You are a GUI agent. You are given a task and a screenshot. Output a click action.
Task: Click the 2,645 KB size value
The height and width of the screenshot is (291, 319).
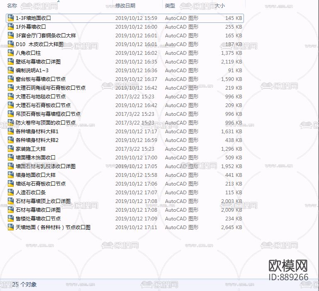tap(231, 227)
